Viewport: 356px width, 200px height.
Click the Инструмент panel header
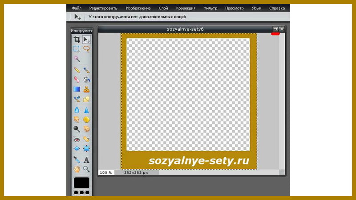81,31
